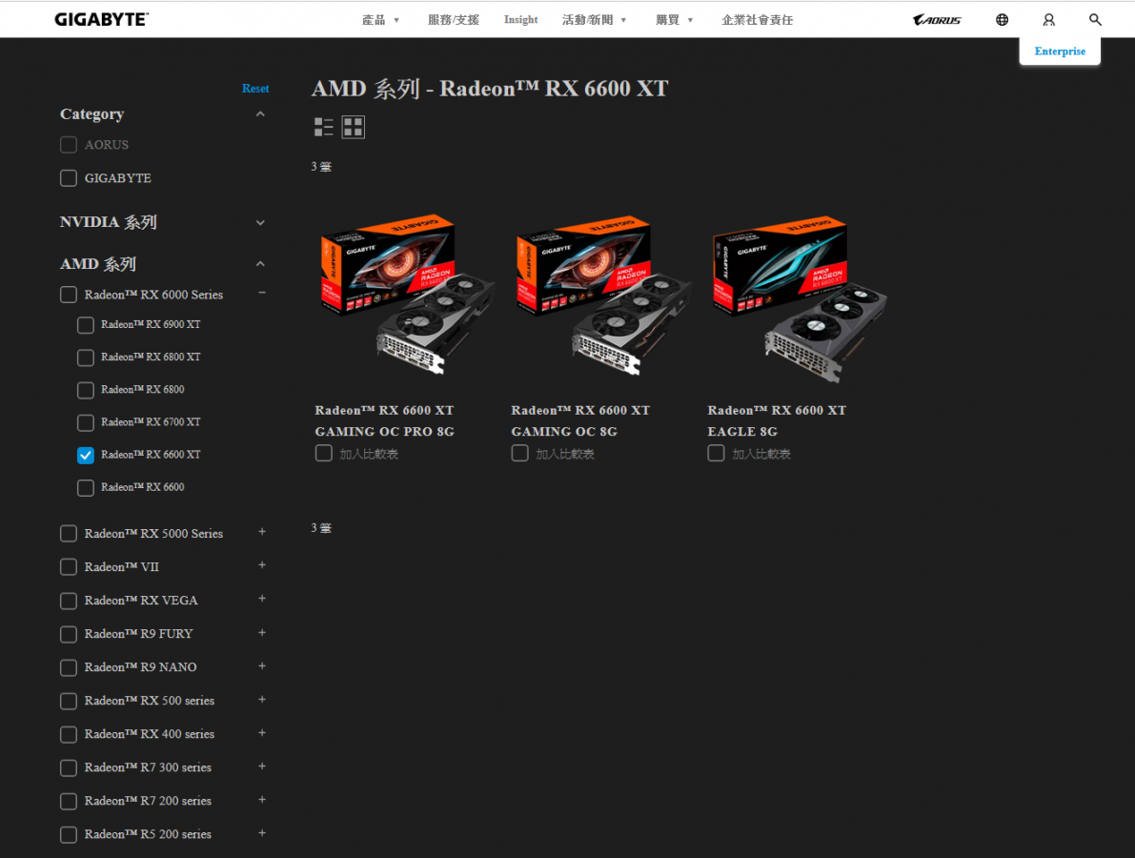This screenshot has width=1135, height=858.
Task: Open the user account icon
Action: pos(1048,20)
